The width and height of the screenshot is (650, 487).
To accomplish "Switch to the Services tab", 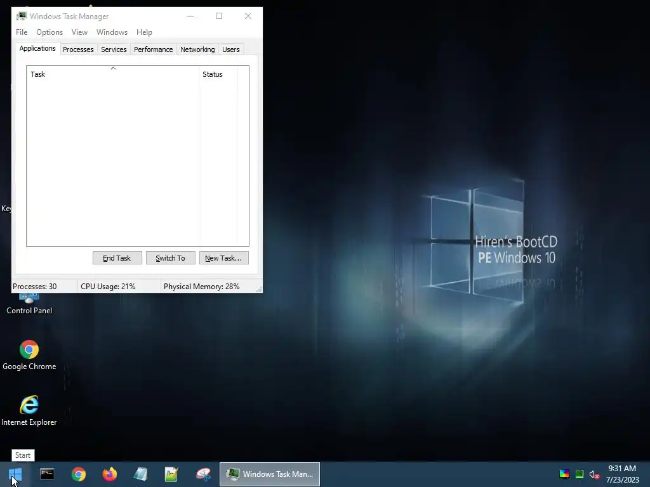I will click(114, 49).
